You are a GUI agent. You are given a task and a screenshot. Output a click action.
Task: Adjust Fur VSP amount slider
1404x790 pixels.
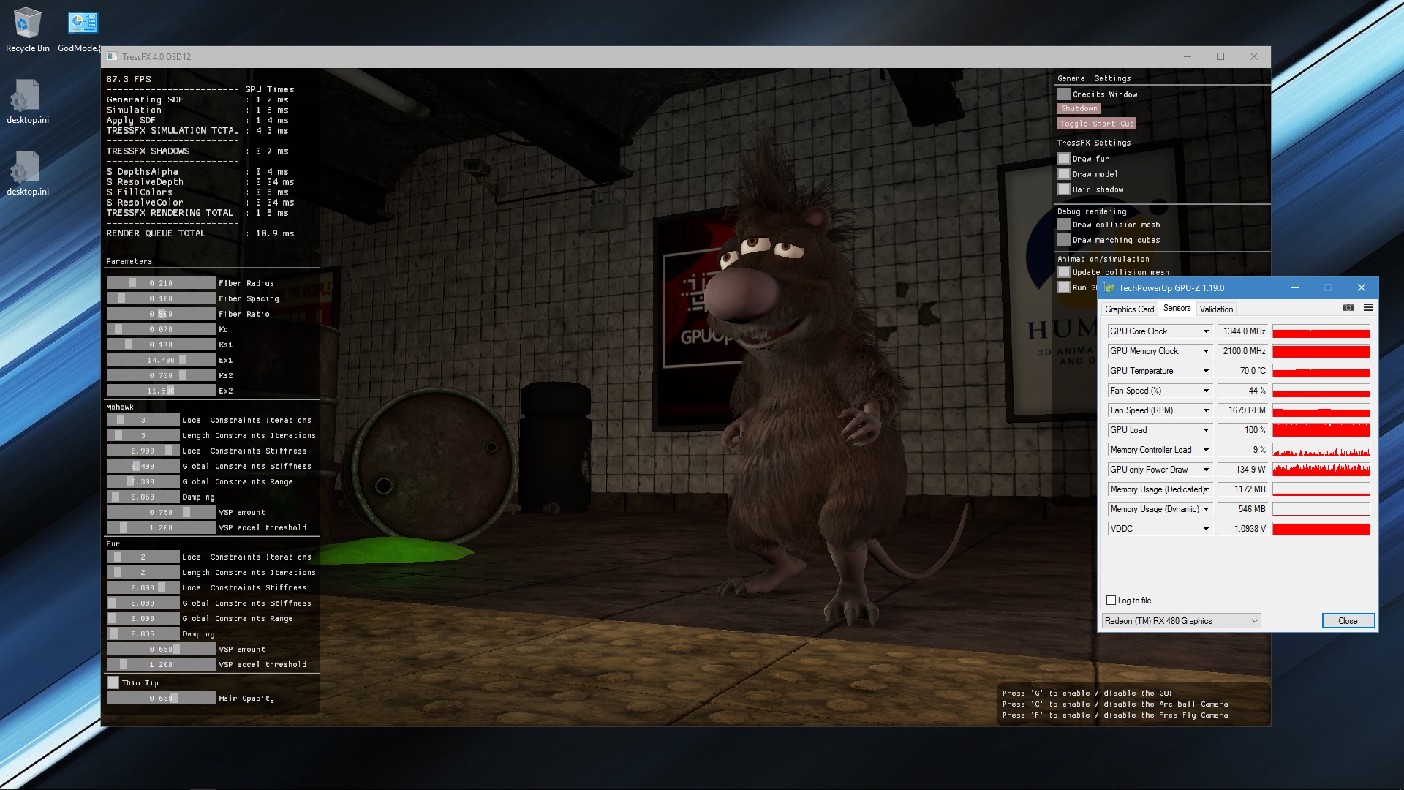pyautogui.click(x=161, y=649)
